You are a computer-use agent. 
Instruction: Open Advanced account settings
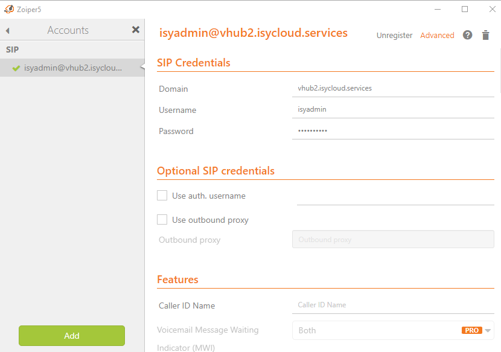pos(437,35)
